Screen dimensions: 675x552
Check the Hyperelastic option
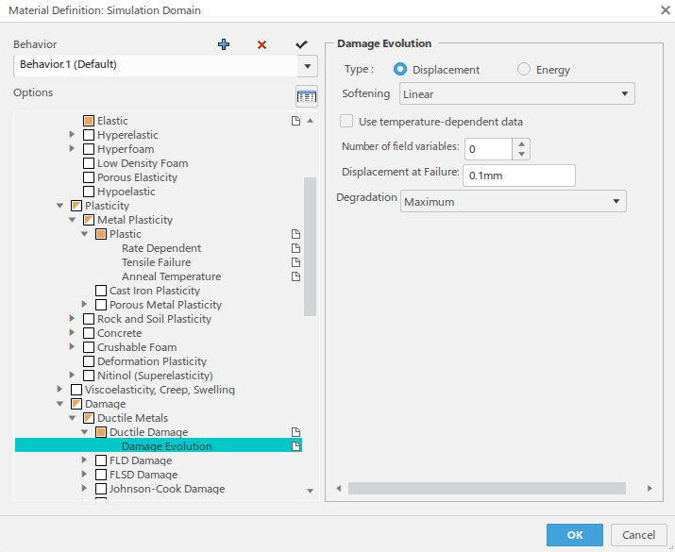click(x=89, y=135)
